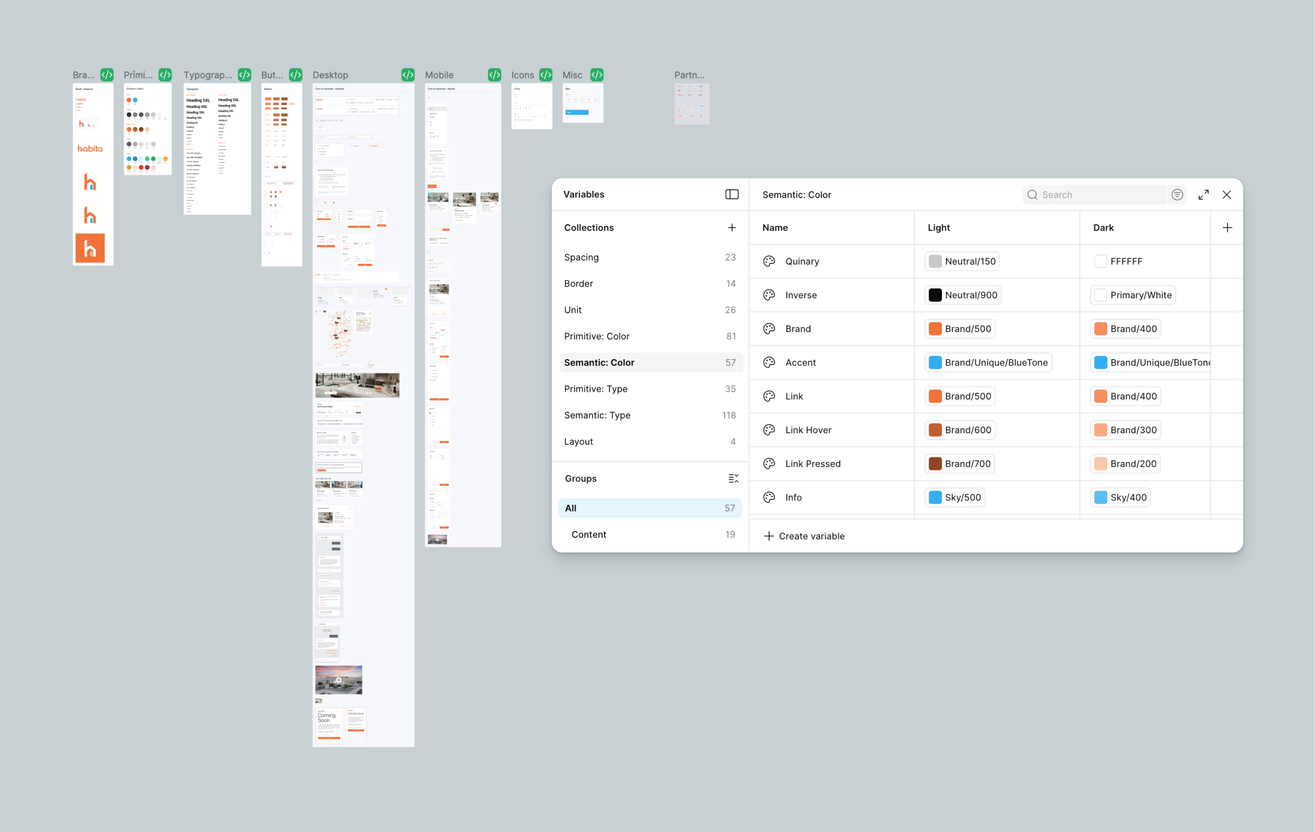Add a new mode column with plus
Image resolution: width=1315 pixels, height=832 pixels.
1227,228
